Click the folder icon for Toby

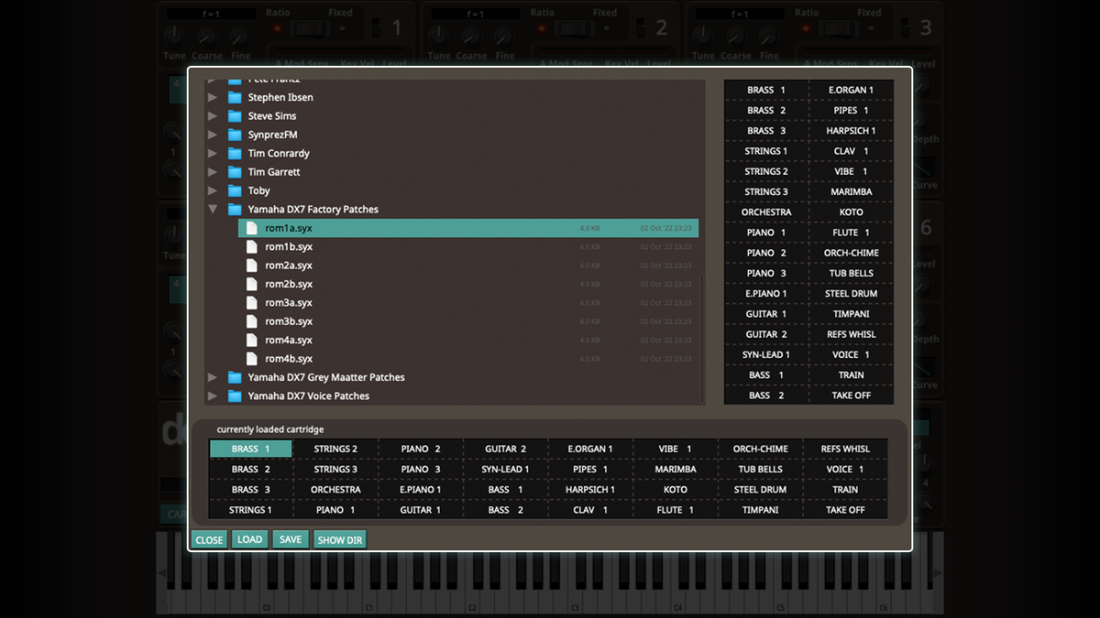click(x=234, y=190)
